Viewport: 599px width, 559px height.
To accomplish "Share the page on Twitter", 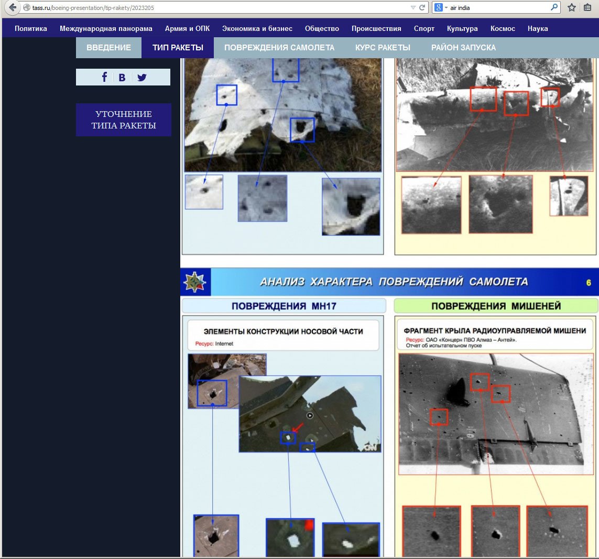I will [142, 77].
